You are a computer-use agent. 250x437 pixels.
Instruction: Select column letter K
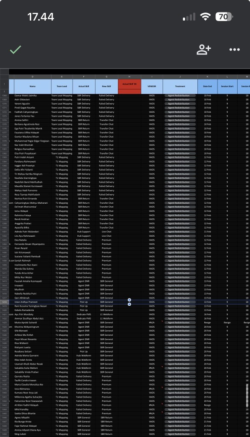(208, 77)
